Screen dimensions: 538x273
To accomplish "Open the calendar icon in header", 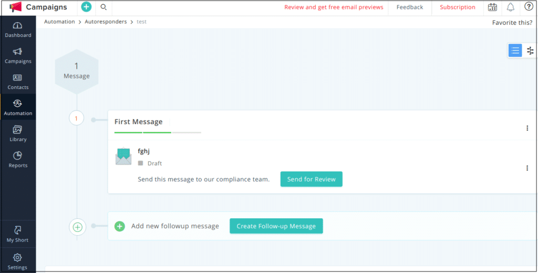I will (x=492, y=7).
